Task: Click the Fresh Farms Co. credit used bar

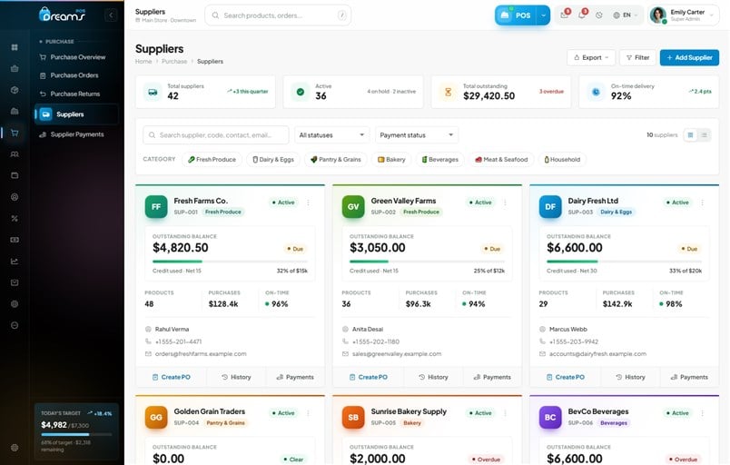Action: (230, 262)
